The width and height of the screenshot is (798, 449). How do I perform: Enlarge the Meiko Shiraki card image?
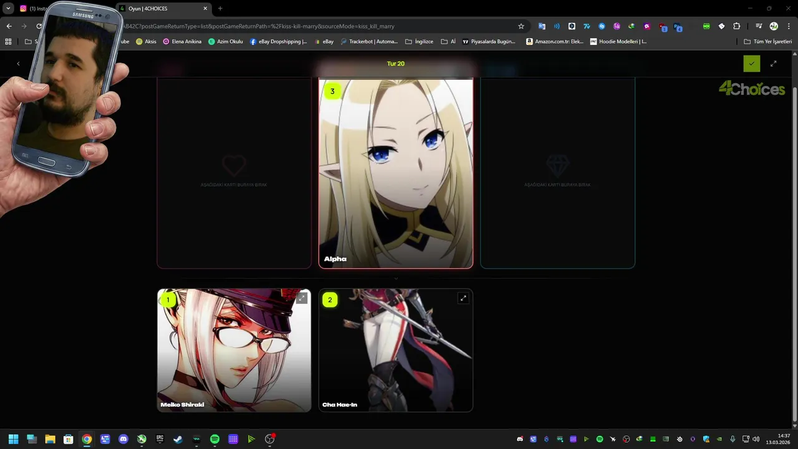[302, 299]
